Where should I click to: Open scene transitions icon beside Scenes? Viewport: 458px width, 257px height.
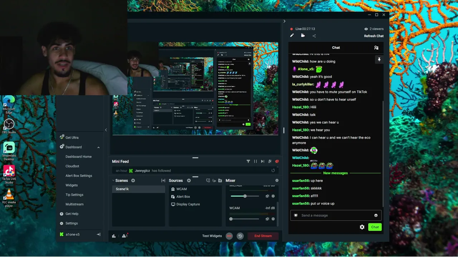click(163, 181)
